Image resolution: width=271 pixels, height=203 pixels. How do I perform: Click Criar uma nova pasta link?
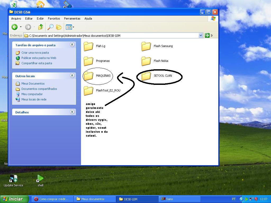click(x=35, y=53)
